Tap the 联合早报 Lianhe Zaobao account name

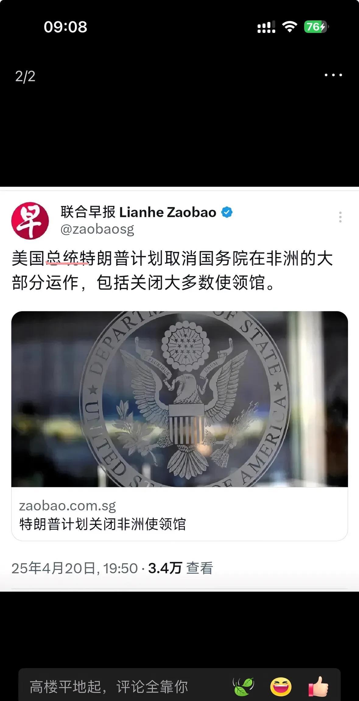click(139, 212)
